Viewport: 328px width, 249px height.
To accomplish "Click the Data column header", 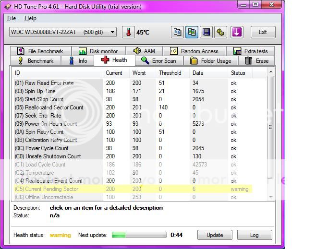I will coord(208,73).
